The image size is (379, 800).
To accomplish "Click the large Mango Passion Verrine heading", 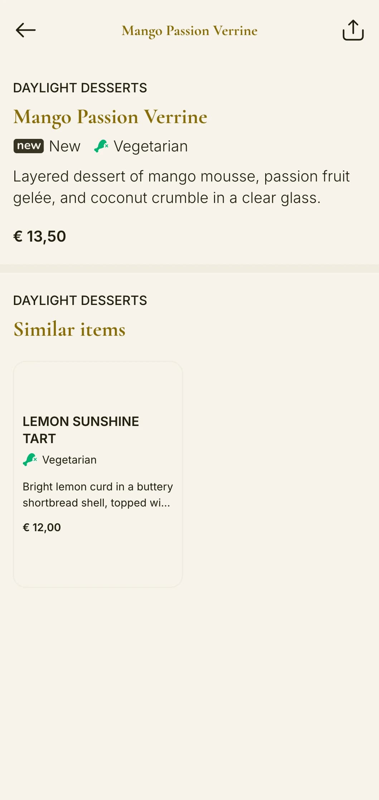I will coord(110,117).
